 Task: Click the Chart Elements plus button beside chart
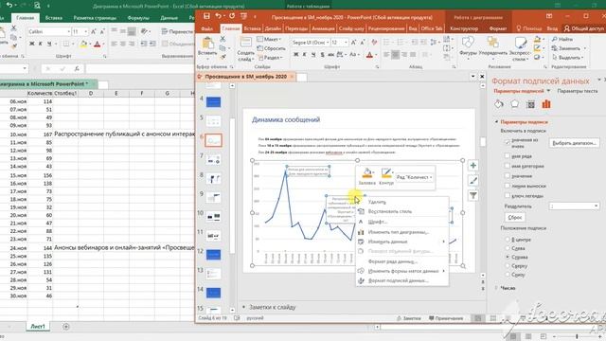pos(473,166)
